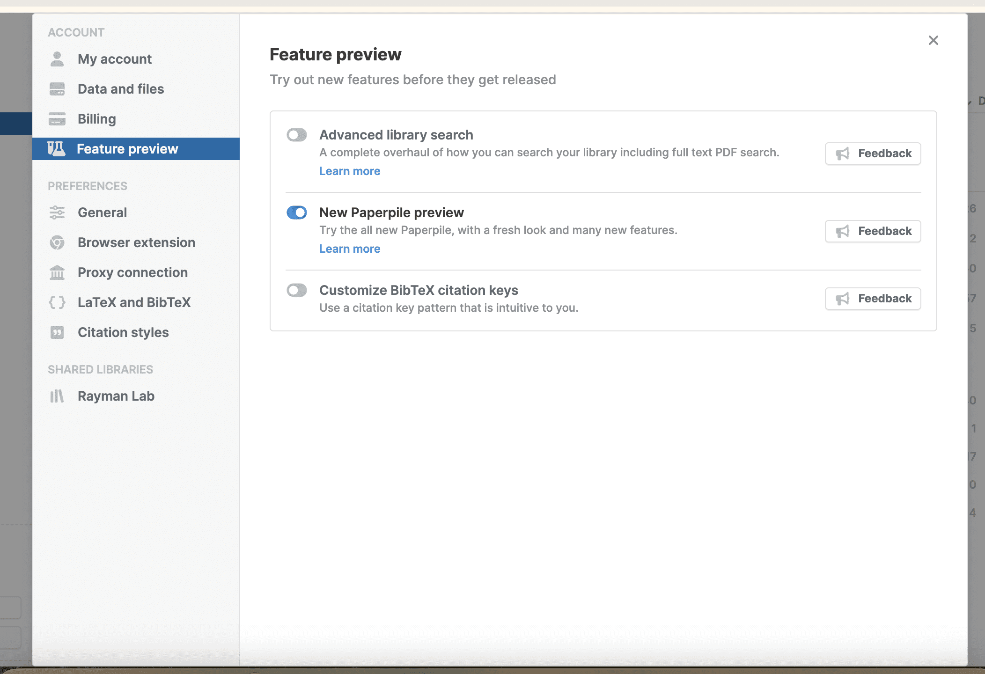The height and width of the screenshot is (674, 985).
Task: Disable the New Paperpile preview toggle
Action: point(297,212)
